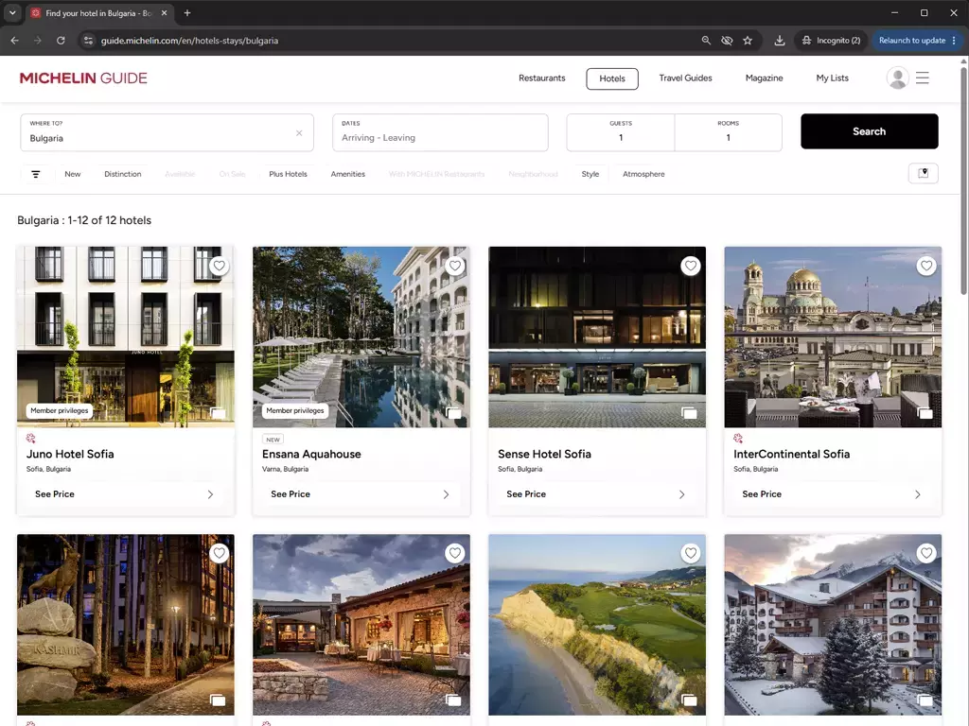Select the Hotels nav item
This screenshot has width=969, height=726.
tap(612, 78)
